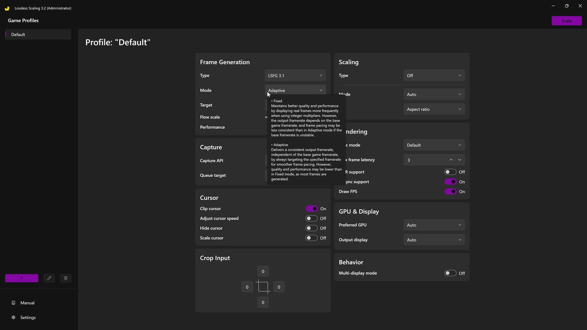Increase max frame latency with up arrow
Viewport: 587px width, 330px height.
(451, 160)
